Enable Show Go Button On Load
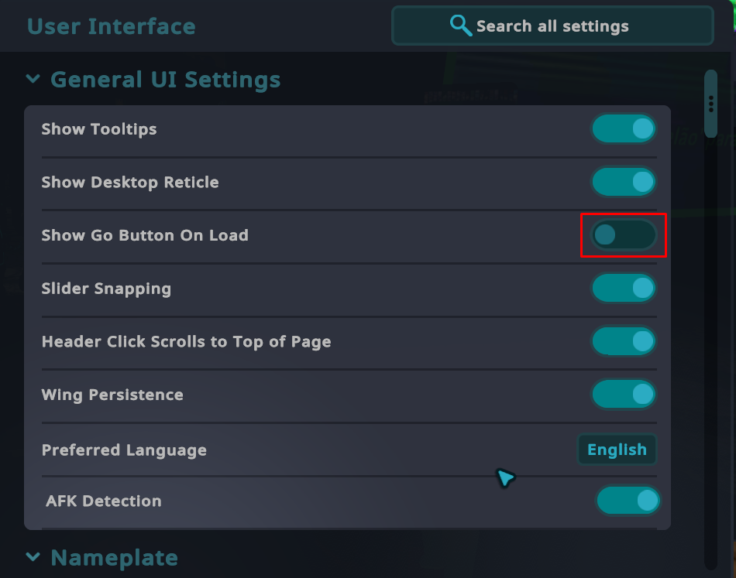The height and width of the screenshot is (578, 736). 624,234
